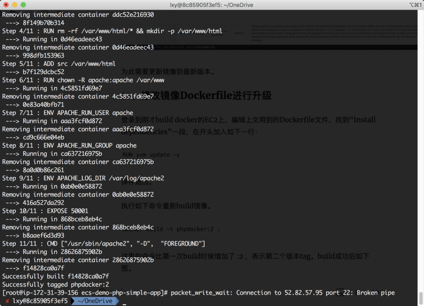This screenshot has height=306, width=424.
Task: Click the window title lxy@8c85905f3ef5: ~/OneDrive
Action: [x=212, y=5]
